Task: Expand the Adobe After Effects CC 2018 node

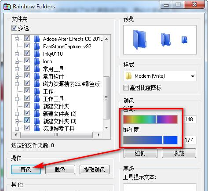Action: coord(17,39)
